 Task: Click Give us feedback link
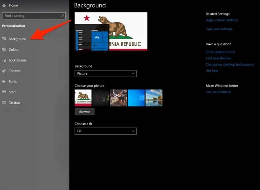coord(218,92)
